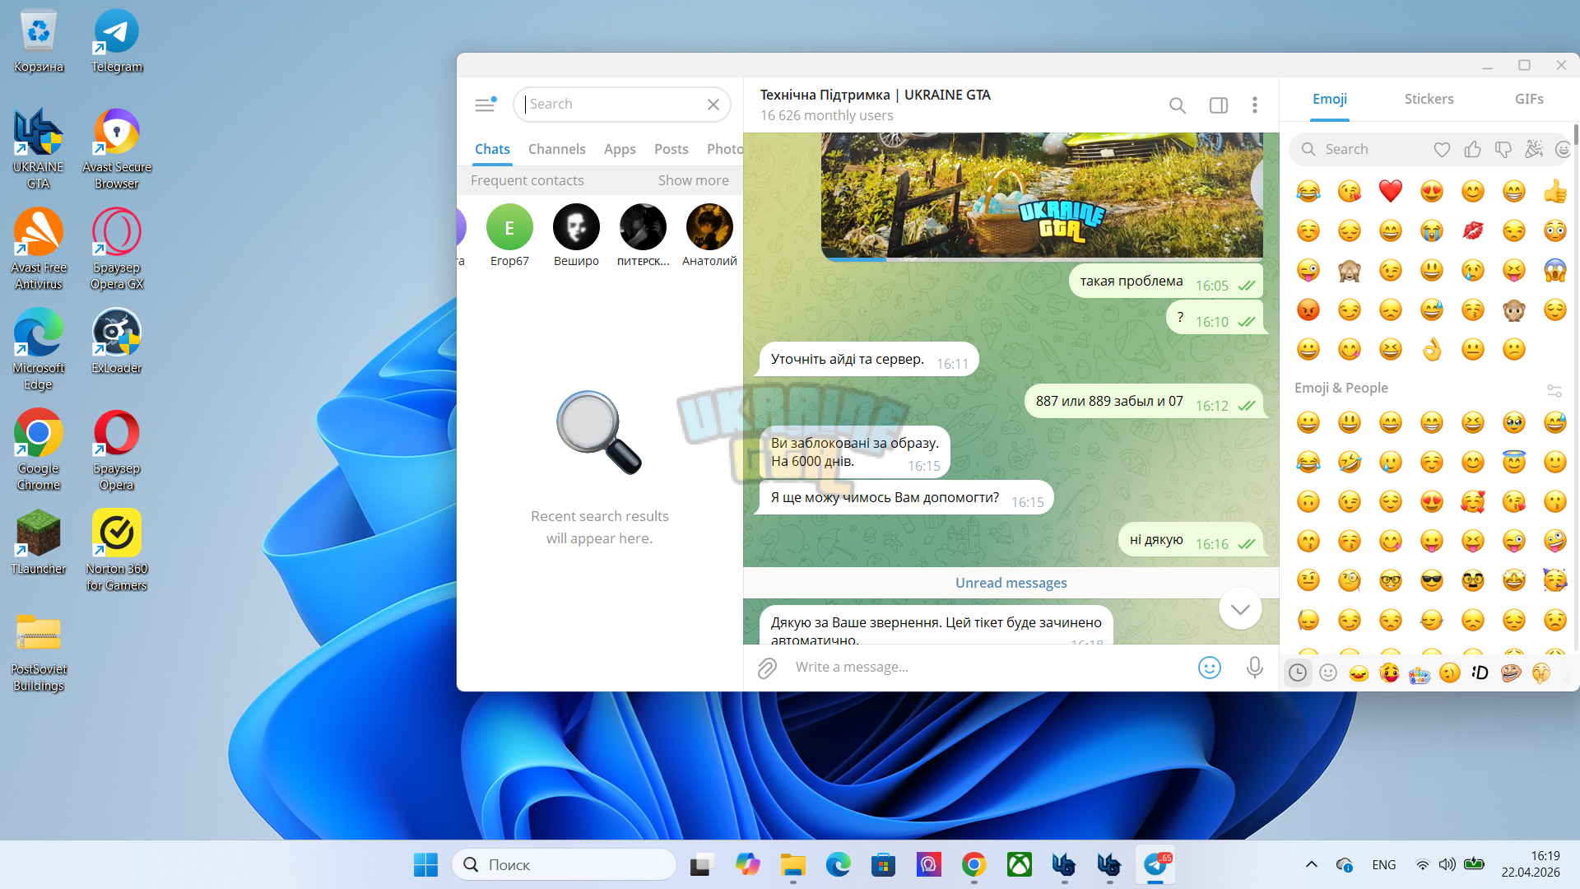Viewport: 1580px width, 889px height.
Task: Filter emoji by thumbs down category
Action: coord(1503,149)
